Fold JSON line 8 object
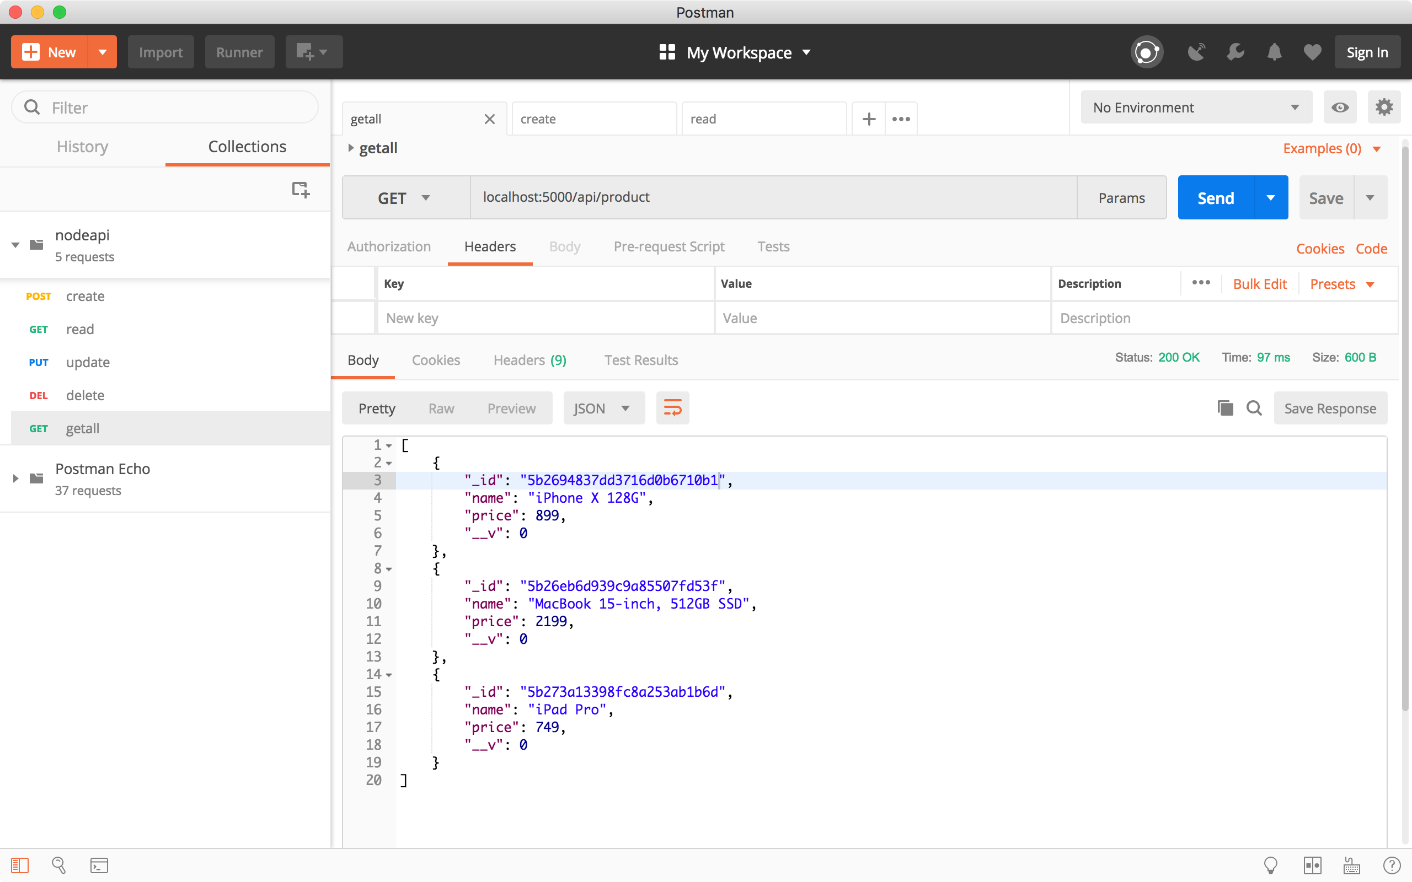The image size is (1412, 882). 389,569
